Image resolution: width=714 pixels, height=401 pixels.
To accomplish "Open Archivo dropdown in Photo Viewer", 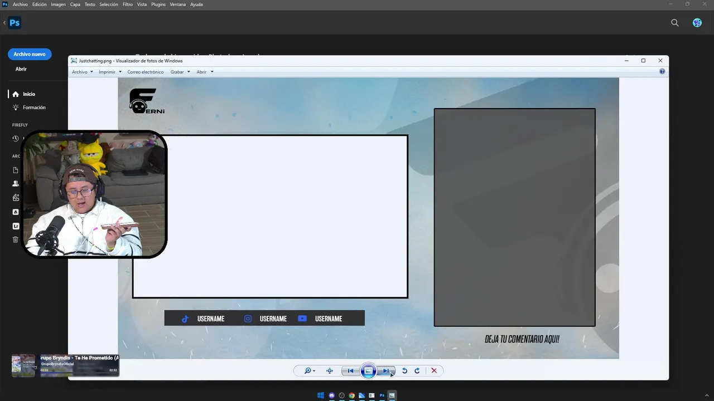I will point(83,72).
